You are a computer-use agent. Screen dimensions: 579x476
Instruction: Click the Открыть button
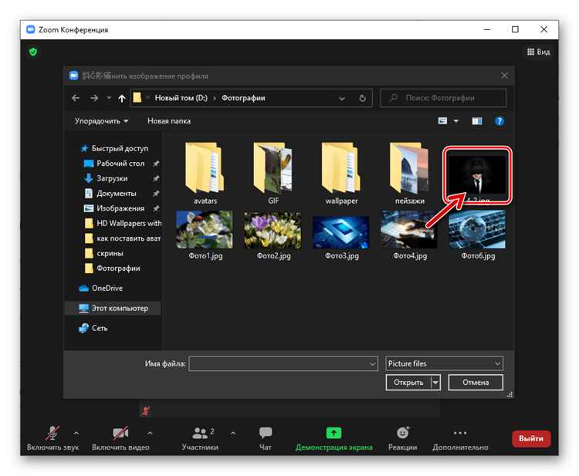[408, 383]
